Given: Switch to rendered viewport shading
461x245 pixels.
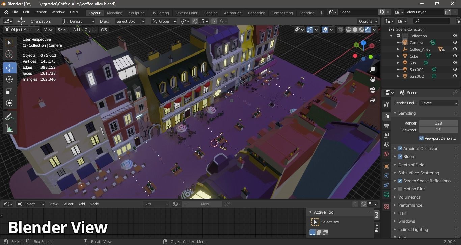Looking at the screenshot, I should click(368, 30).
